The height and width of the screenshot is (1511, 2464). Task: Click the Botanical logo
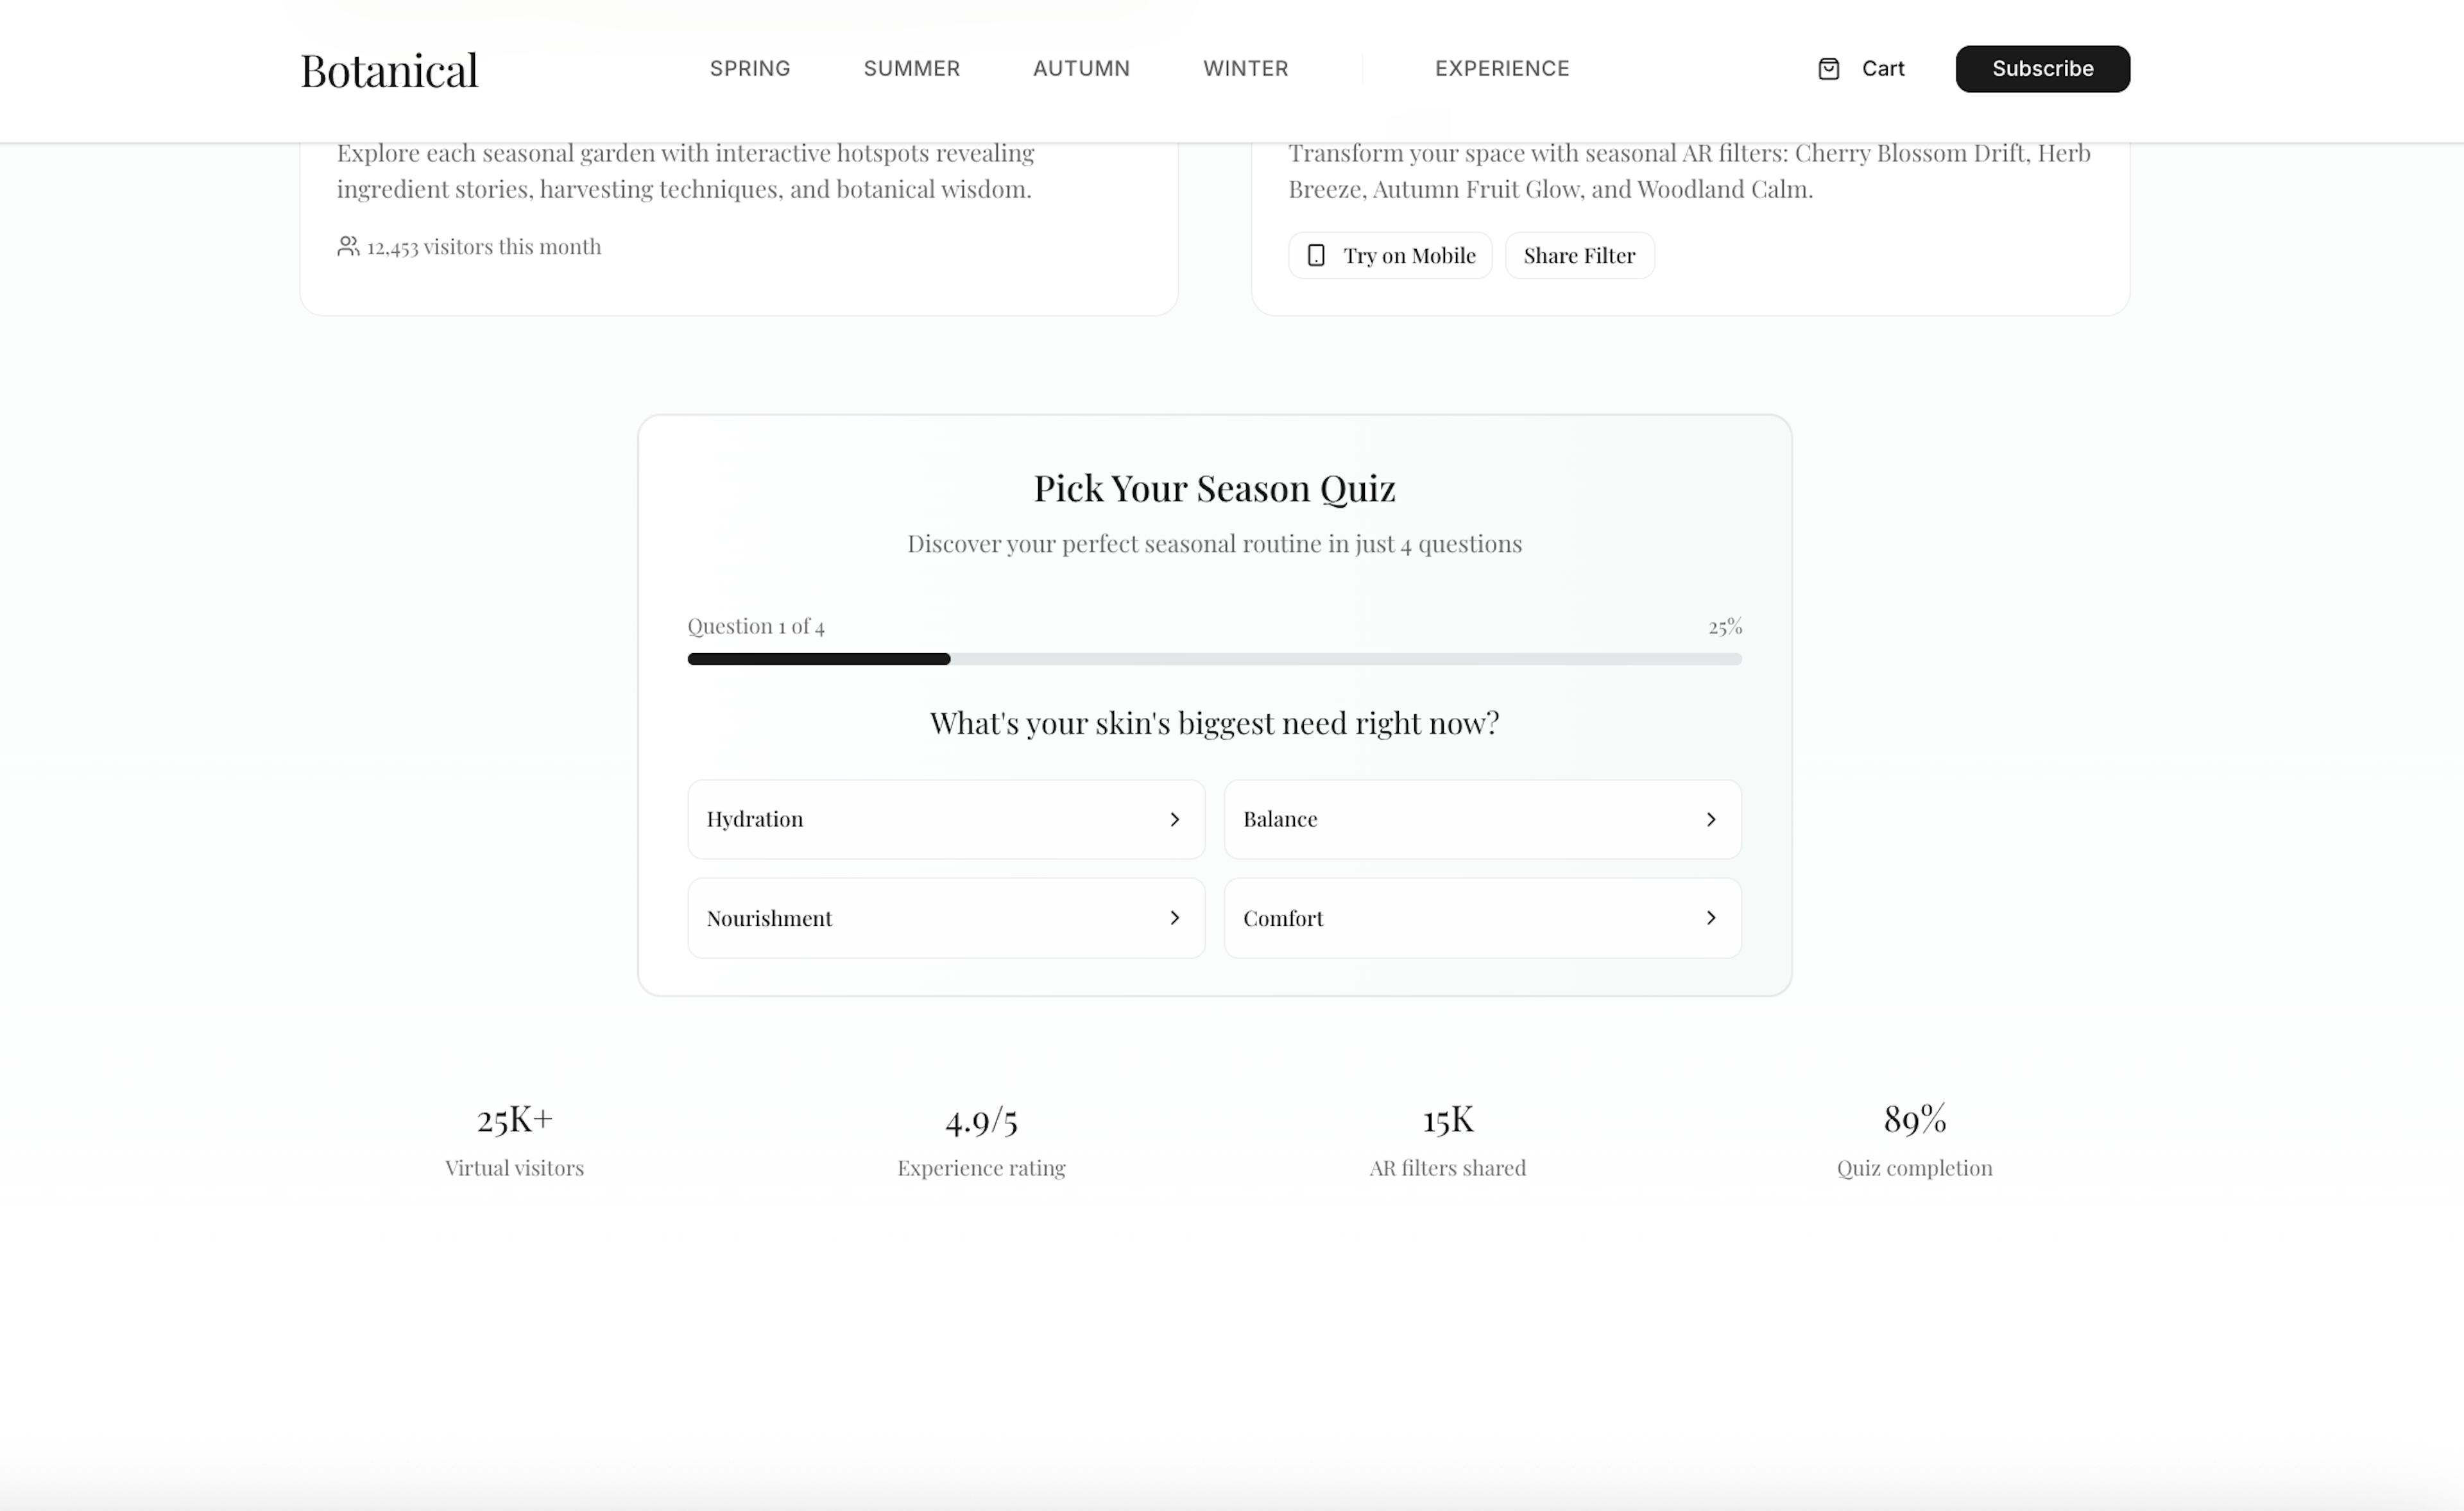pyautogui.click(x=389, y=70)
